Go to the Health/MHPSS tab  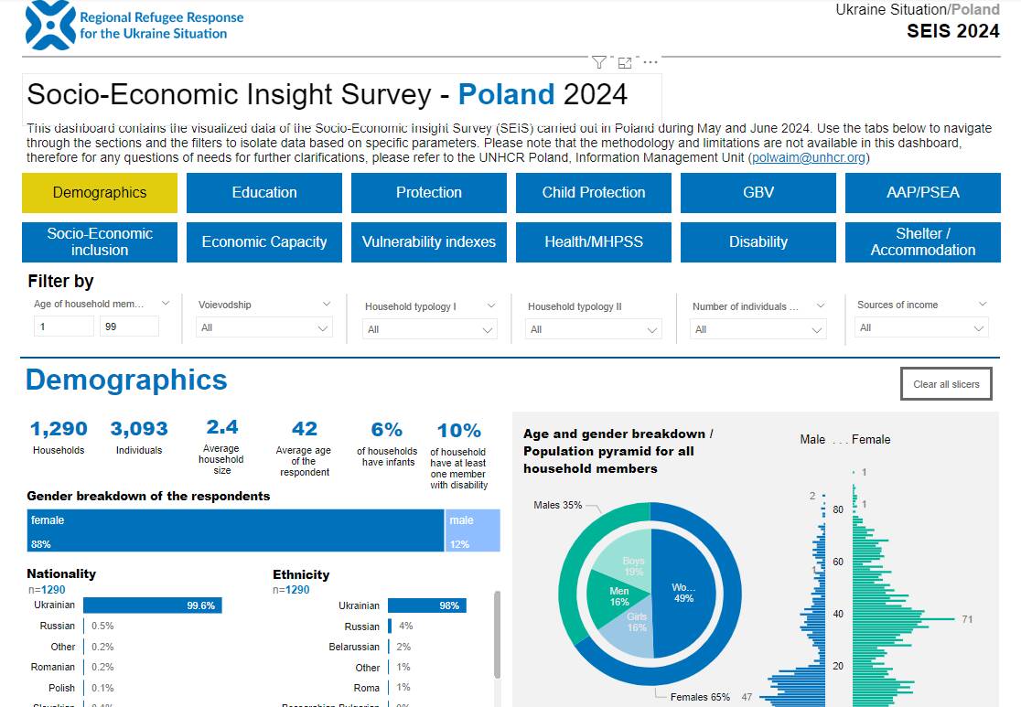tap(594, 242)
